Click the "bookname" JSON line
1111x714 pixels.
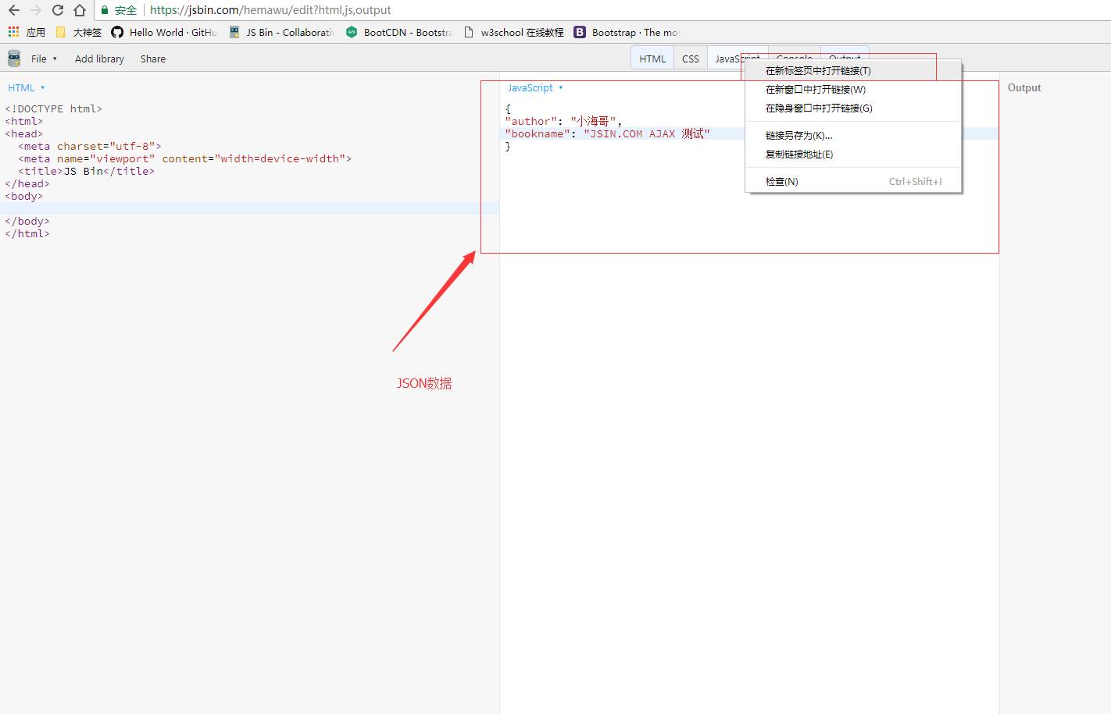pos(607,133)
